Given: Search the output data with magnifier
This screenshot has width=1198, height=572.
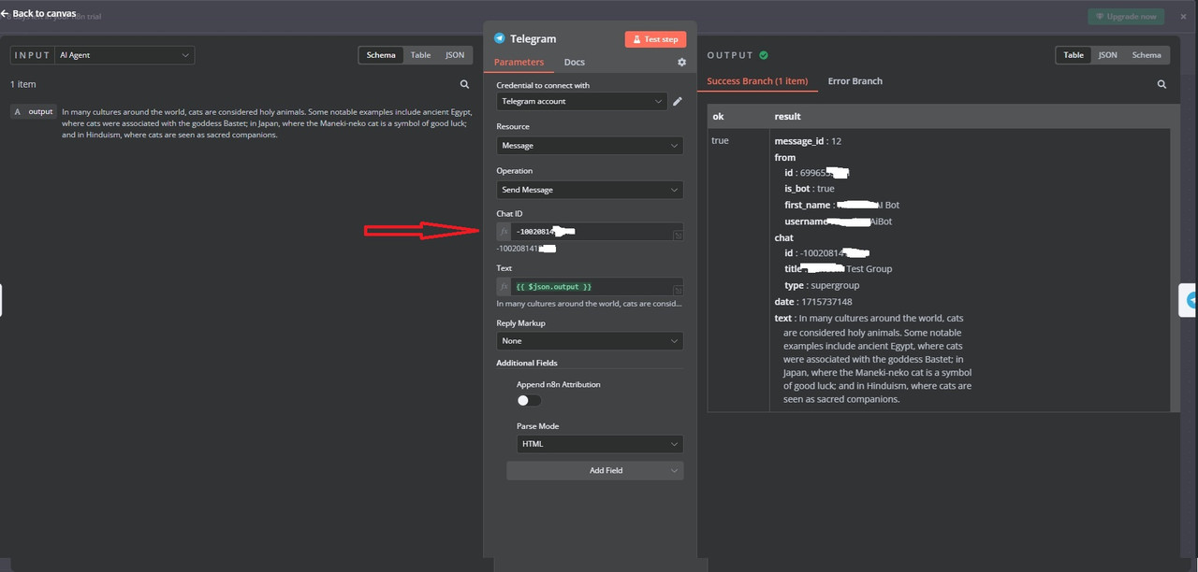Looking at the screenshot, I should coord(1161,84).
